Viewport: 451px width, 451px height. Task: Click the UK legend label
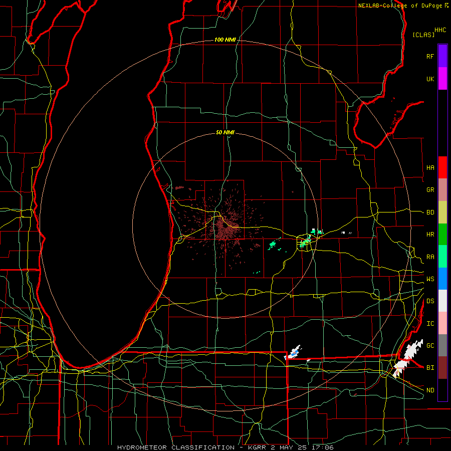[430, 79]
